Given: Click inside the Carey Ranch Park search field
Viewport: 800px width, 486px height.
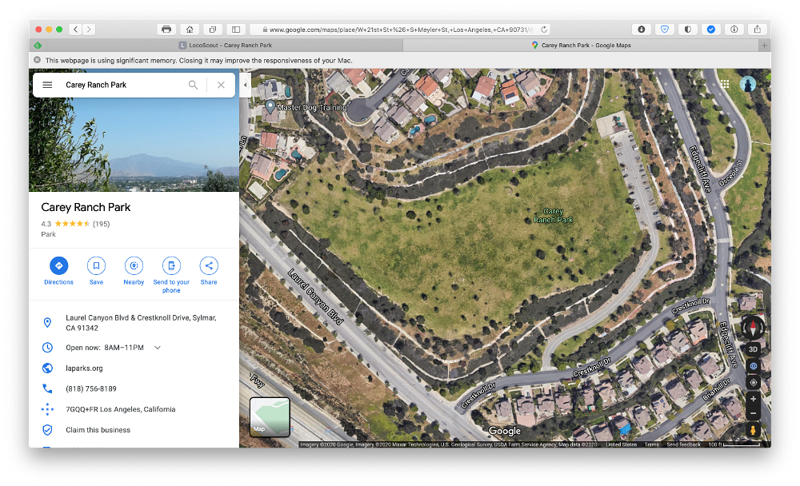Looking at the screenshot, I should pos(122,85).
